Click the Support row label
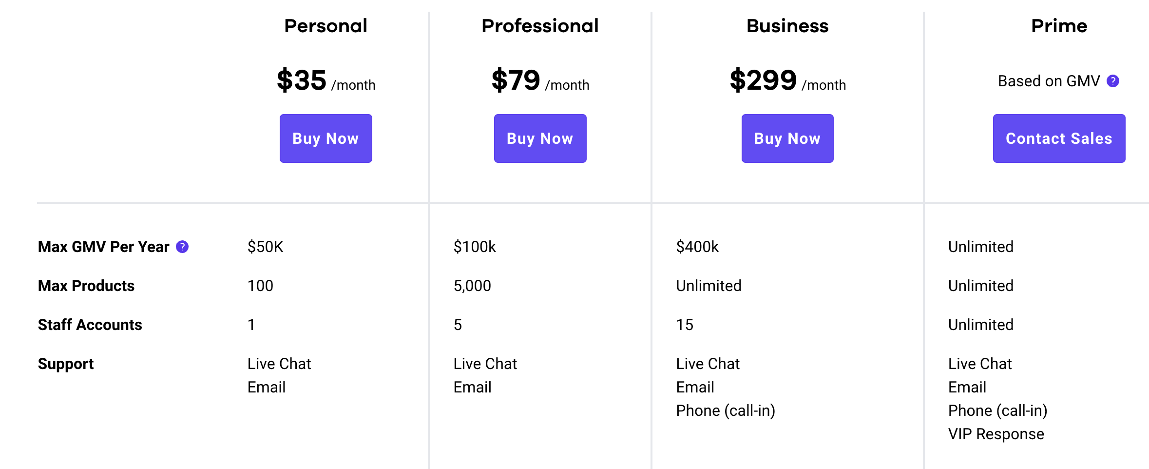The width and height of the screenshot is (1149, 469). point(66,364)
